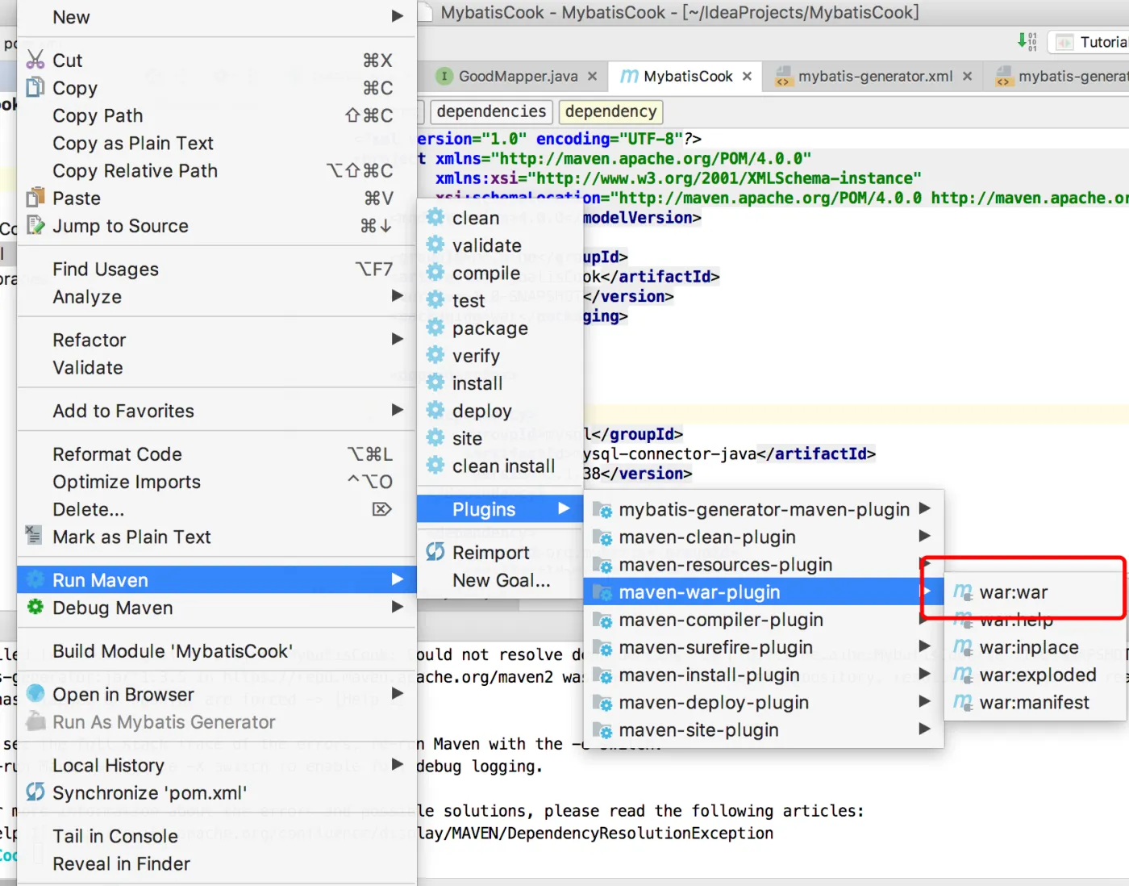This screenshot has height=886, width=1129.
Task: Close the GoodMapper.java tab
Action: [x=592, y=76]
